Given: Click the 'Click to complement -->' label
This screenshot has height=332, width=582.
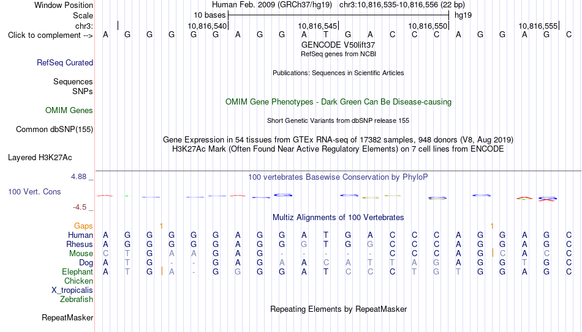Looking at the screenshot, I should coord(50,35).
